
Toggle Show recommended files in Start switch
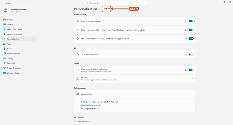(x=191, y=30)
